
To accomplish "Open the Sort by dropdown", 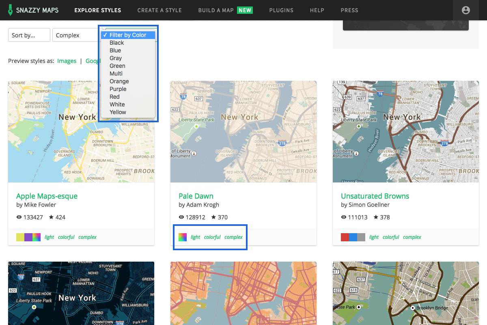I will click(29, 35).
